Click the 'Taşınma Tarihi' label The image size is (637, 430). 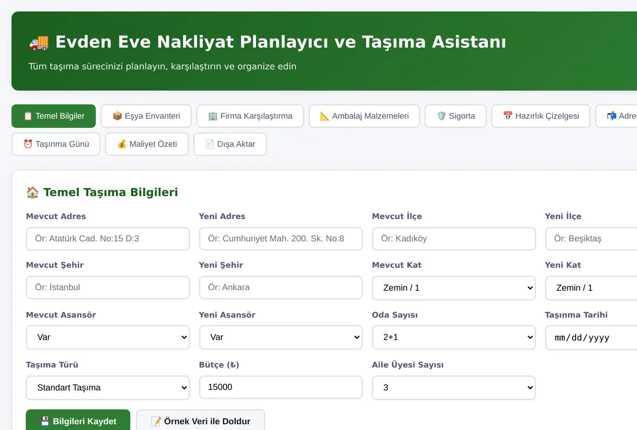[x=576, y=315]
